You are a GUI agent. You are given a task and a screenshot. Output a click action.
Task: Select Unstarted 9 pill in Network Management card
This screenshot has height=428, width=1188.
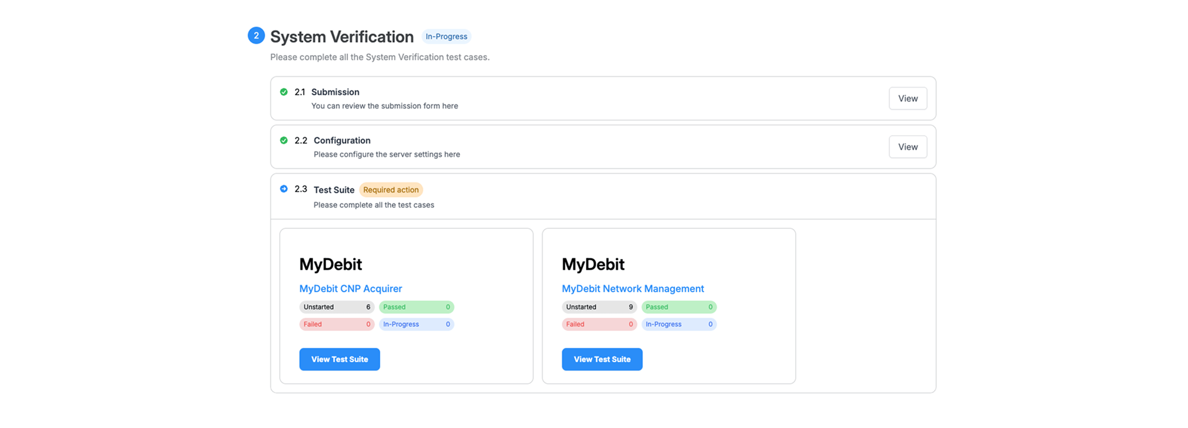[x=599, y=307]
